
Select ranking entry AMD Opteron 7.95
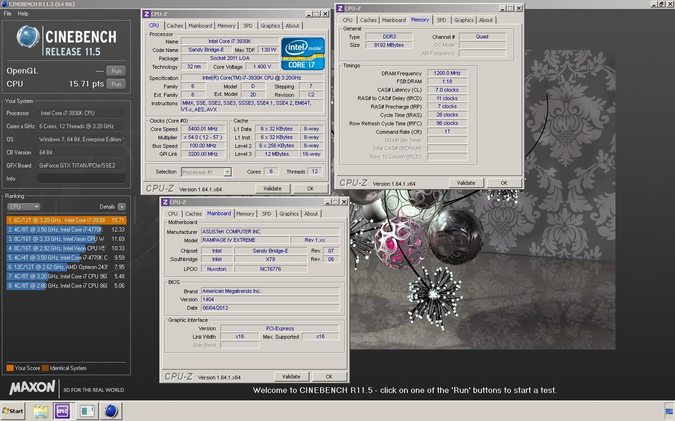(x=67, y=267)
